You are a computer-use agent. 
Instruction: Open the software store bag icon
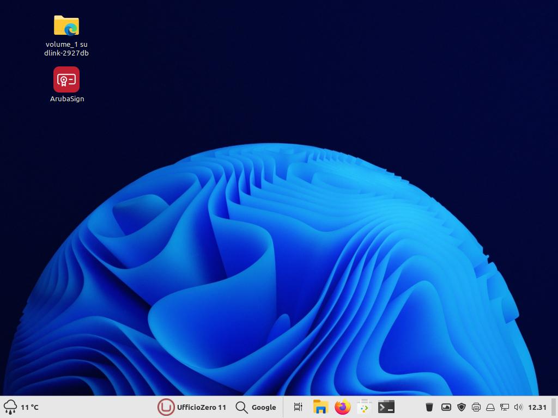tap(364, 407)
